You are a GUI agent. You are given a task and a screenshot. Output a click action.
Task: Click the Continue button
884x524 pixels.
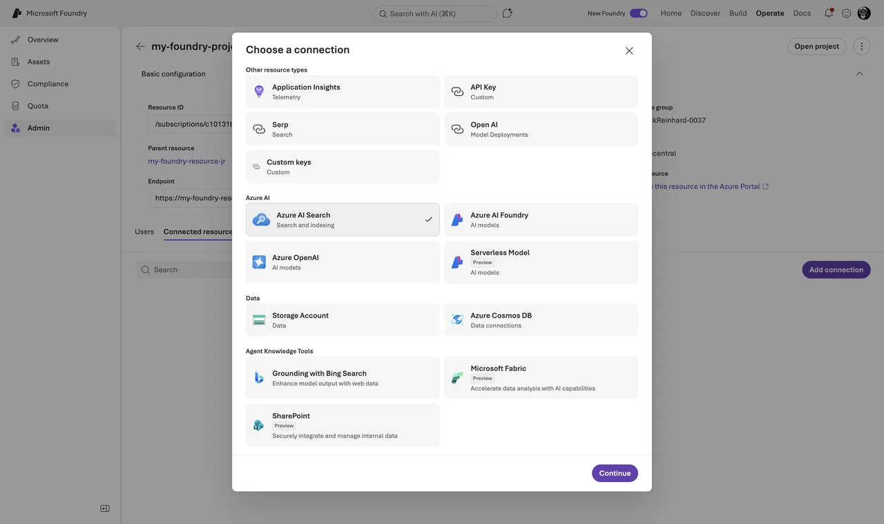(615, 473)
